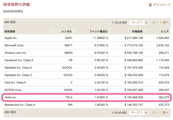Click the top 前へ link
The height and width of the screenshot is (120, 173).
click(x=155, y=22)
